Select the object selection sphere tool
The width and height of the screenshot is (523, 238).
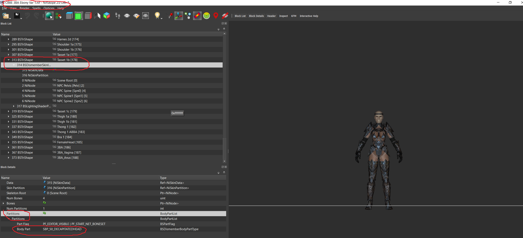49,16
